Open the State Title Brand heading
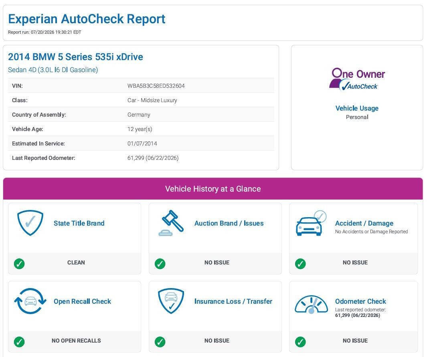The width and height of the screenshot is (429, 357). 79,223
